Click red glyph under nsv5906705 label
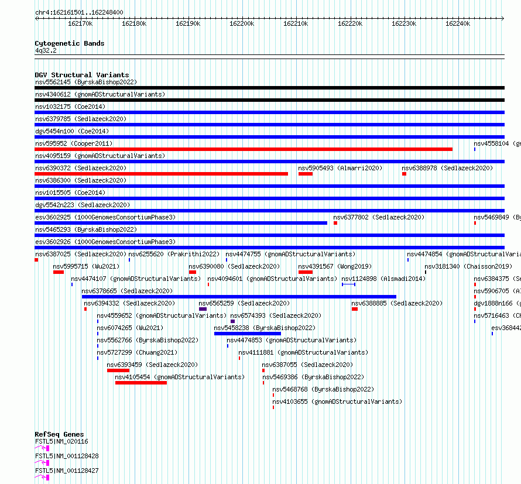521x484 pixels. point(475,297)
